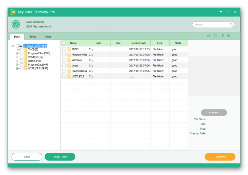Select the Time tab
The width and height of the screenshot is (248, 175).
(x=48, y=37)
